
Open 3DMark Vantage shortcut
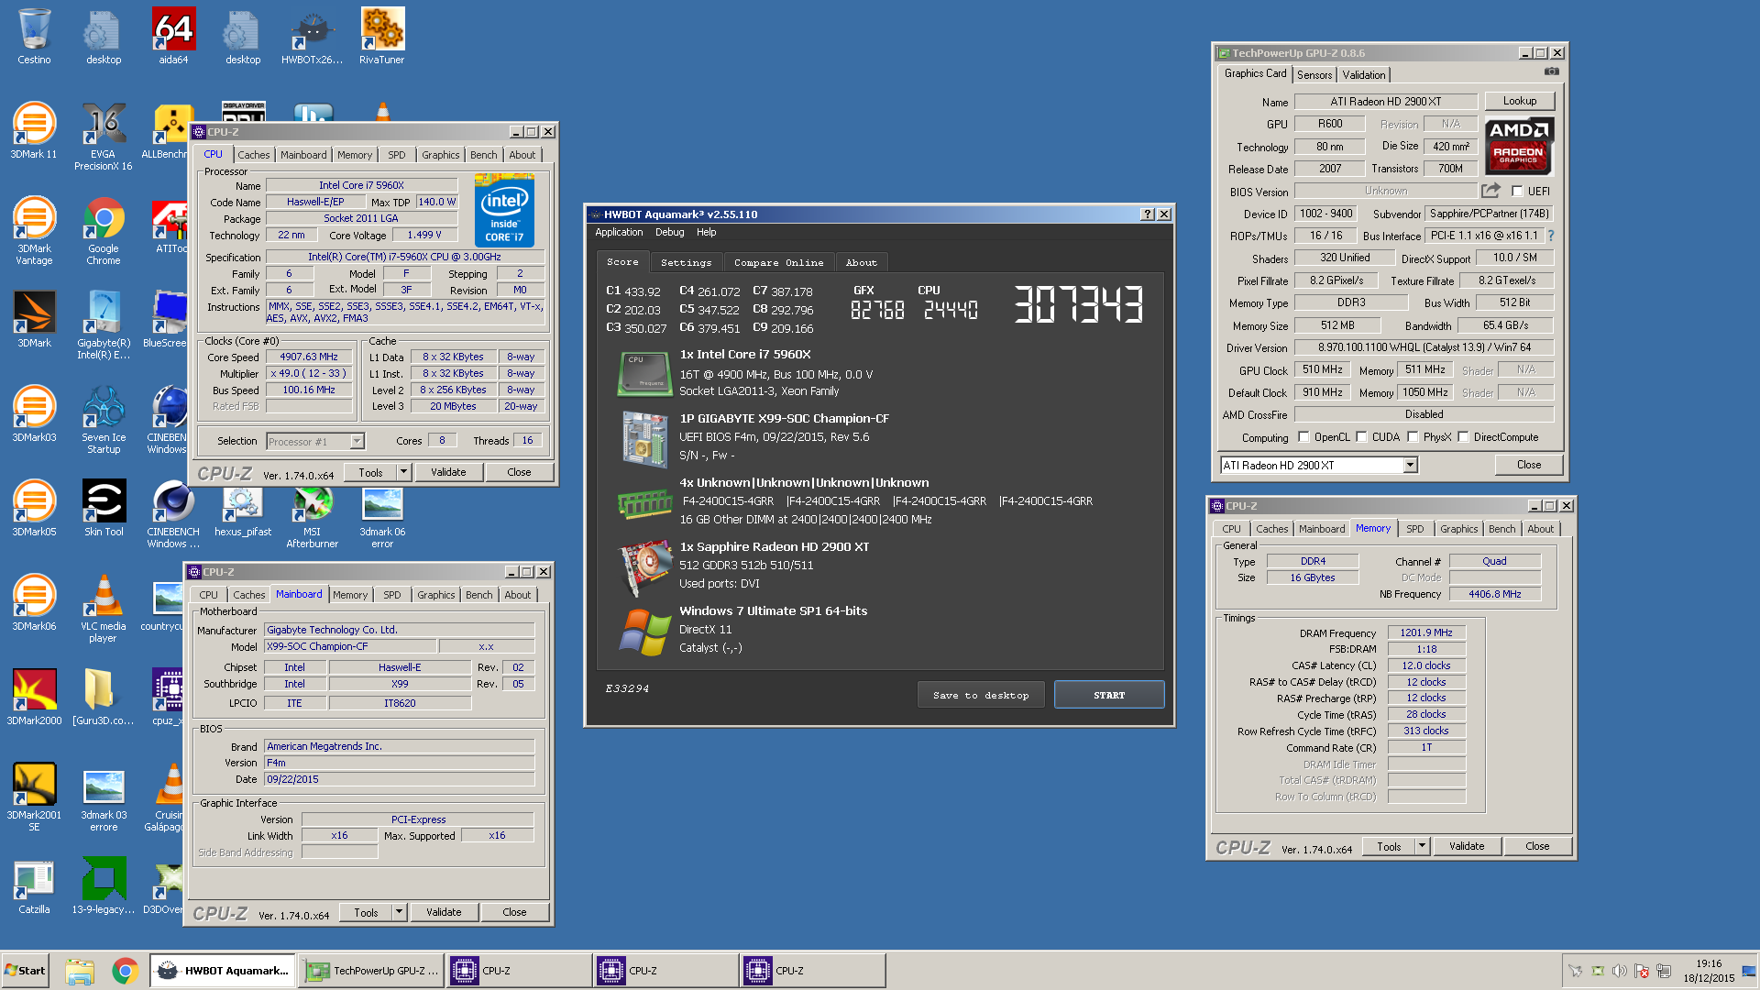pos(34,231)
